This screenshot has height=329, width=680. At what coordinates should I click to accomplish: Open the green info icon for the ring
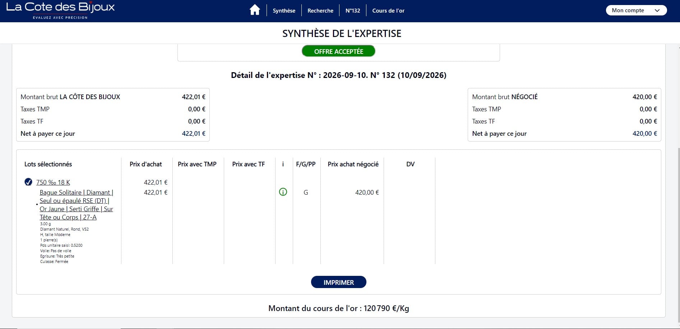283,192
